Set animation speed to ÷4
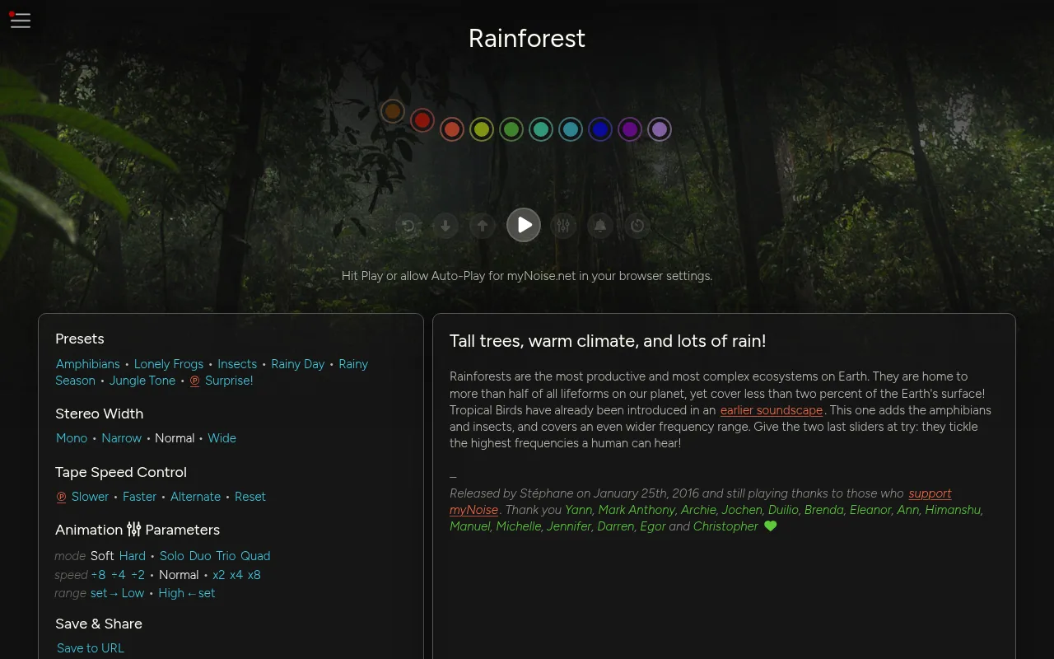The width and height of the screenshot is (1054, 659). 119,575
